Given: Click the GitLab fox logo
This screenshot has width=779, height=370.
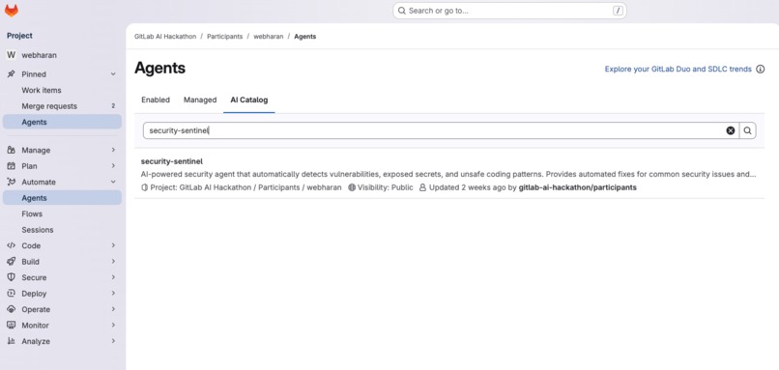Looking at the screenshot, I should tap(11, 11).
